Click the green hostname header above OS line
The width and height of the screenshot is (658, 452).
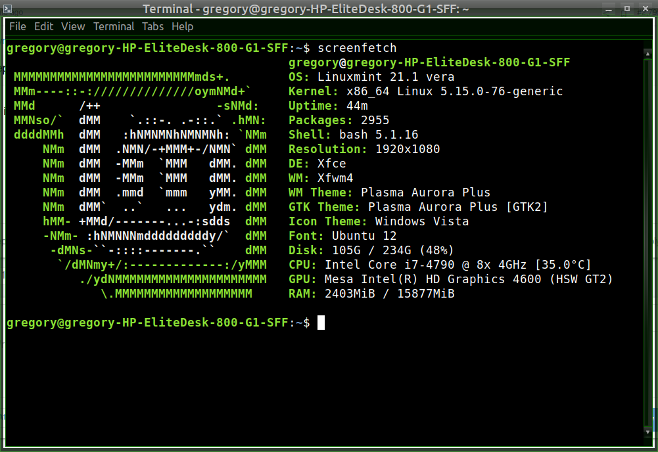click(429, 62)
